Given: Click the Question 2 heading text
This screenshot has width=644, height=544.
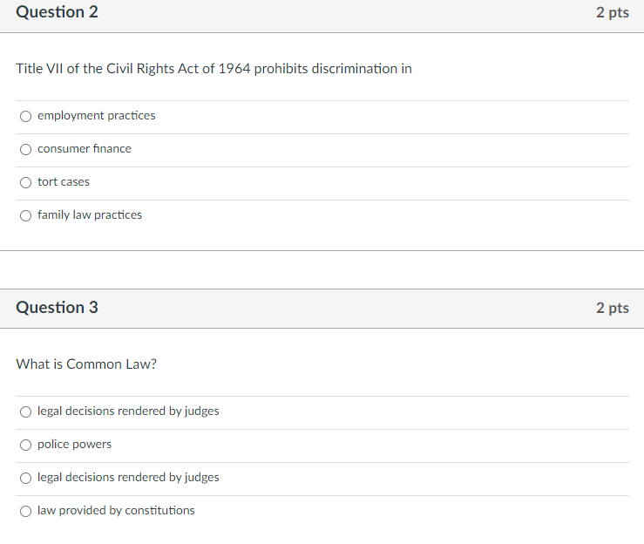Looking at the screenshot, I should pyautogui.click(x=58, y=12).
